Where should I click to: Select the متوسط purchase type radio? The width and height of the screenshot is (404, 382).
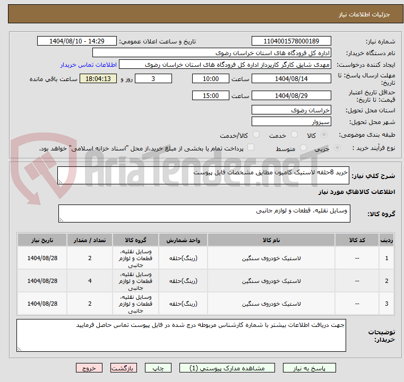(304, 148)
